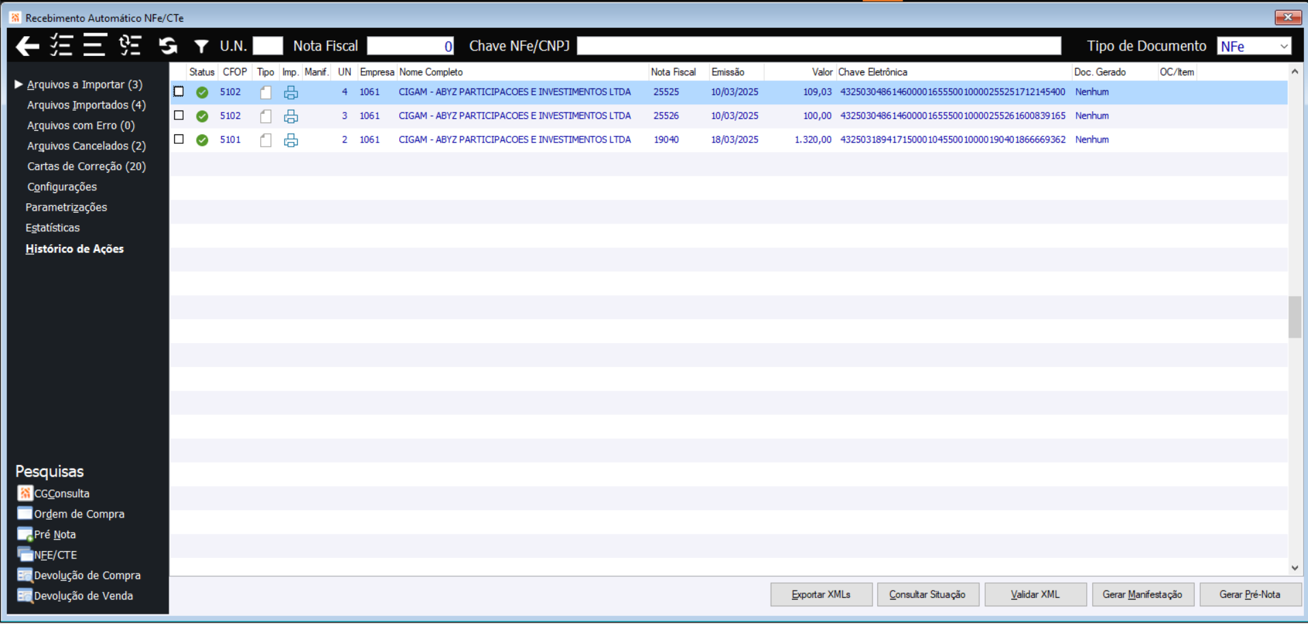Click the scrollbar up arrow
Screen dimensions: 1308x624
point(1295,72)
